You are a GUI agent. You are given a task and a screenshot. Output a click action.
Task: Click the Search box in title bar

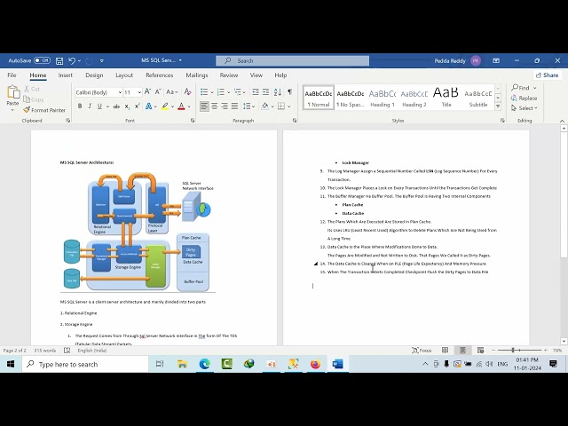click(x=292, y=60)
